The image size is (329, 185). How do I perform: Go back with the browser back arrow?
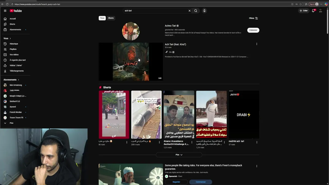(x=3, y=4)
